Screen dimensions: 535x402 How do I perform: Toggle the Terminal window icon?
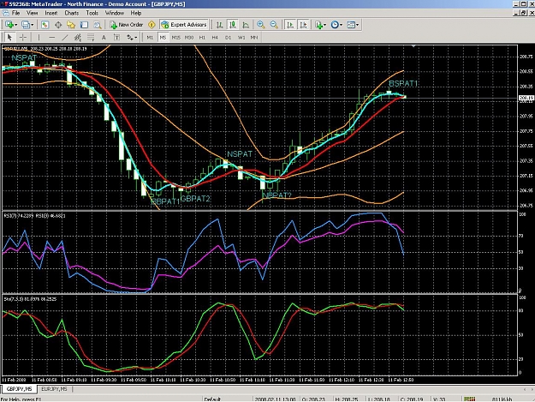84,25
